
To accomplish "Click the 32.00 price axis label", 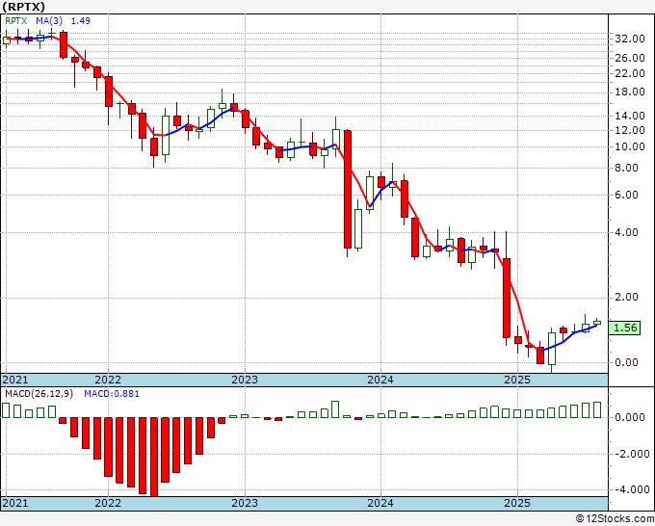I will 630,39.
